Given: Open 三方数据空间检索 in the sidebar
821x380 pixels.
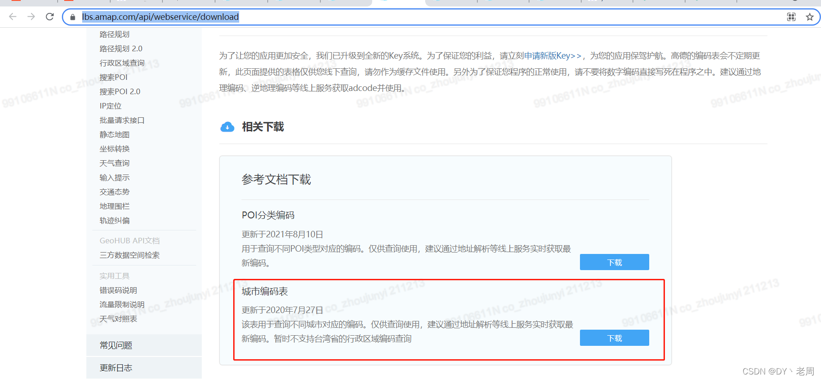Looking at the screenshot, I should pyautogui.click(x=130, y=255).
